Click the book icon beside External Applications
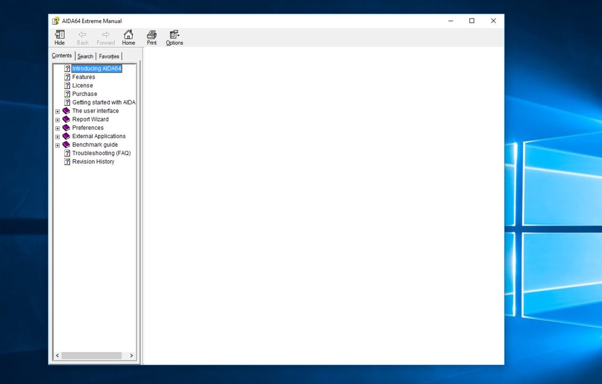602x384 pixels. tap(66, 136)
